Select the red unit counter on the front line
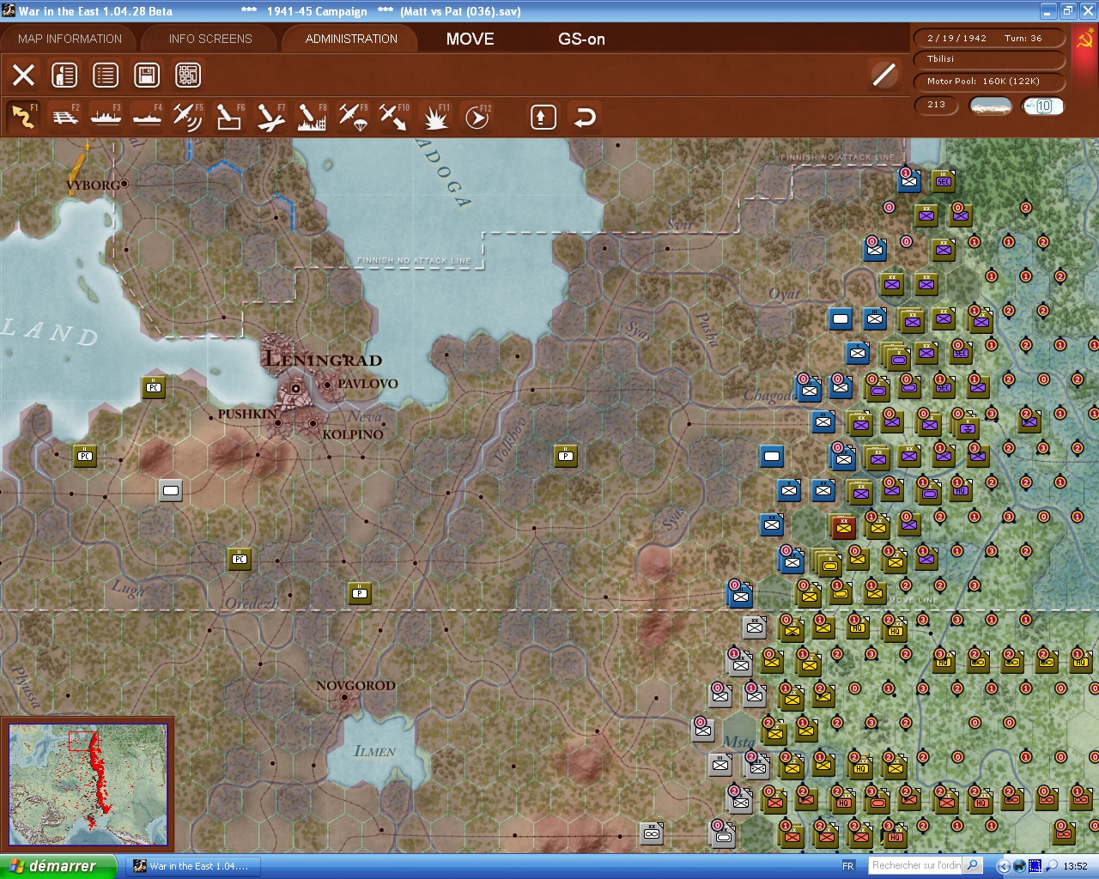 pos(842,525)
